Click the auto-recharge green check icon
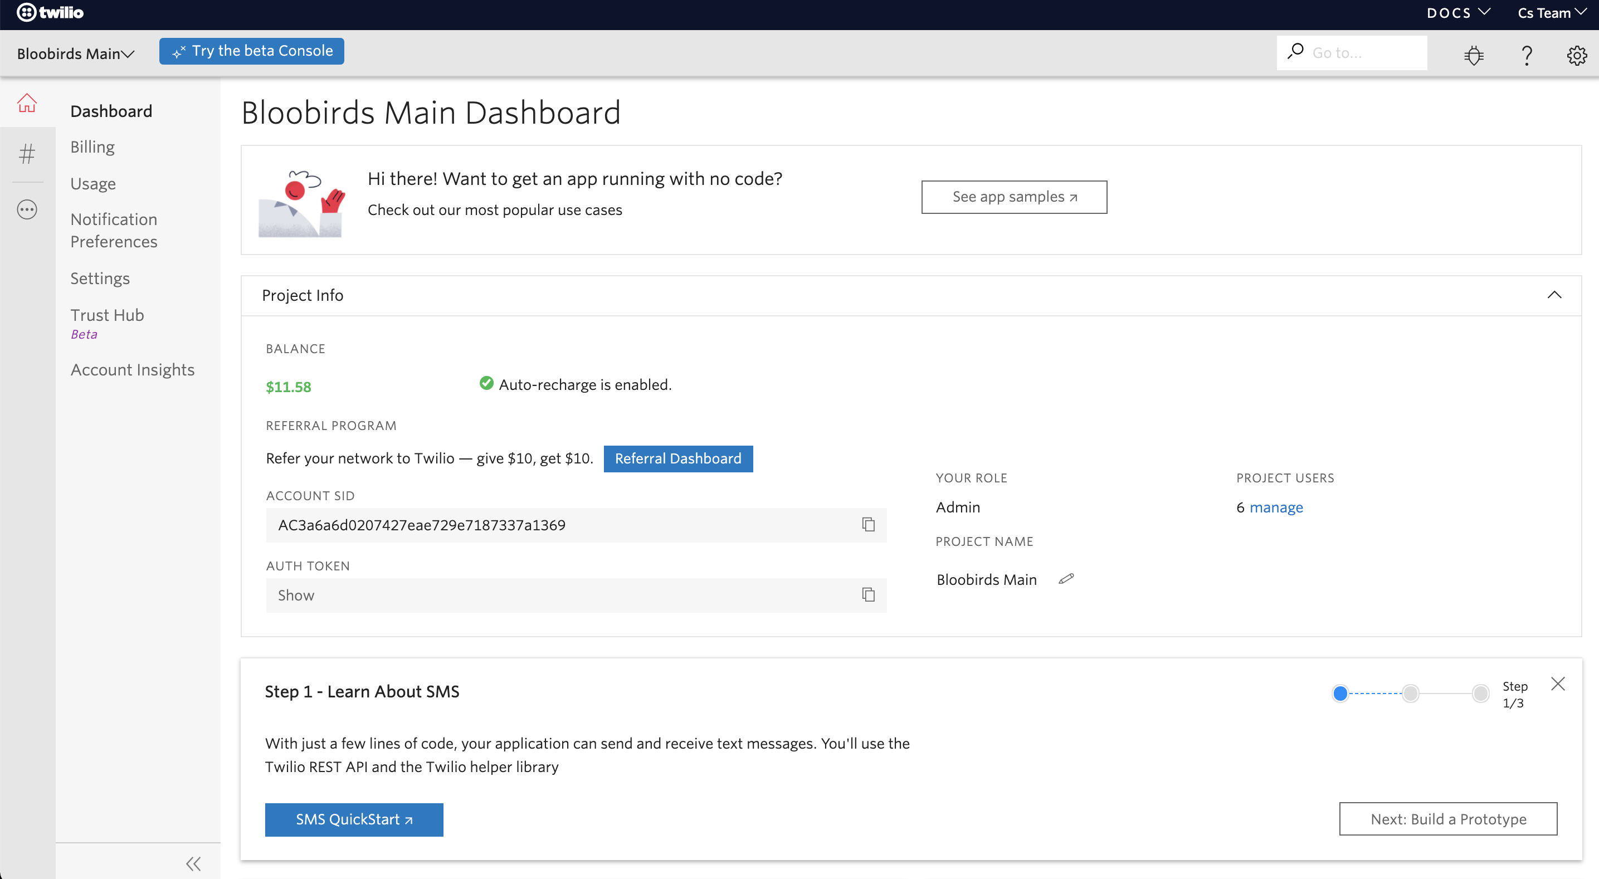 tap(486, 383)
